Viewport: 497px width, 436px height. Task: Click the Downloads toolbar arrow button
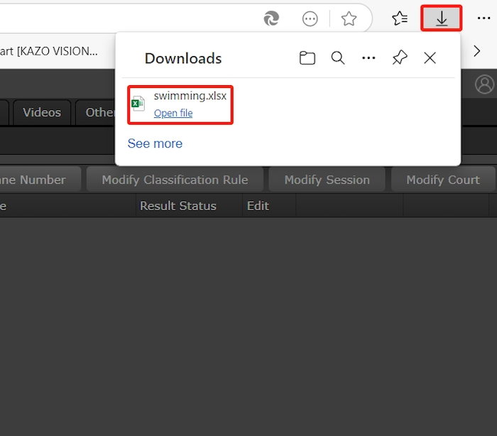point(442,19)
